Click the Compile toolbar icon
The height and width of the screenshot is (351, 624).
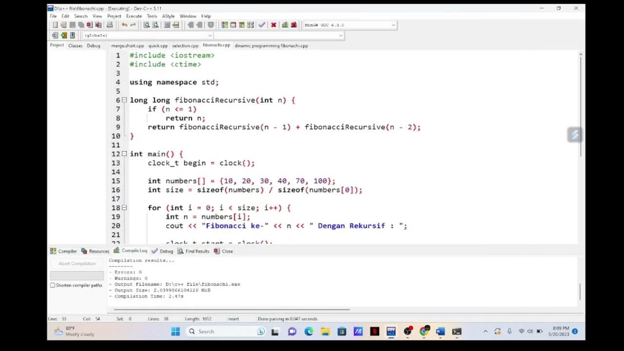pyautogui.click(x=224, y=25)
